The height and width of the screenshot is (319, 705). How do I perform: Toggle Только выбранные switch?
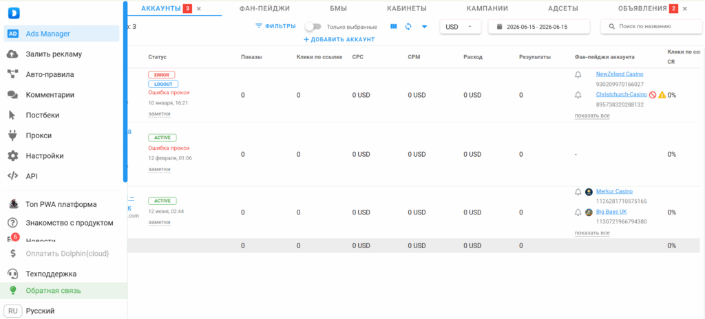[x=313, y=27]
